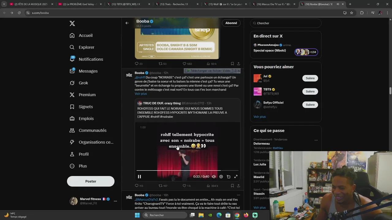Click the @MarcusDiaTv2 mention link
The image size is (392, 220).
pyautogui.click(x=147, y=200)
